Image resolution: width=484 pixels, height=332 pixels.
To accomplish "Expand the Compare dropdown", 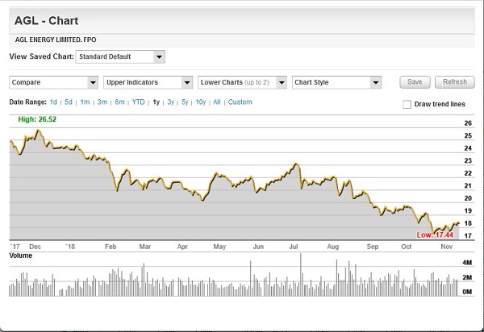I will tap(53, 82).
